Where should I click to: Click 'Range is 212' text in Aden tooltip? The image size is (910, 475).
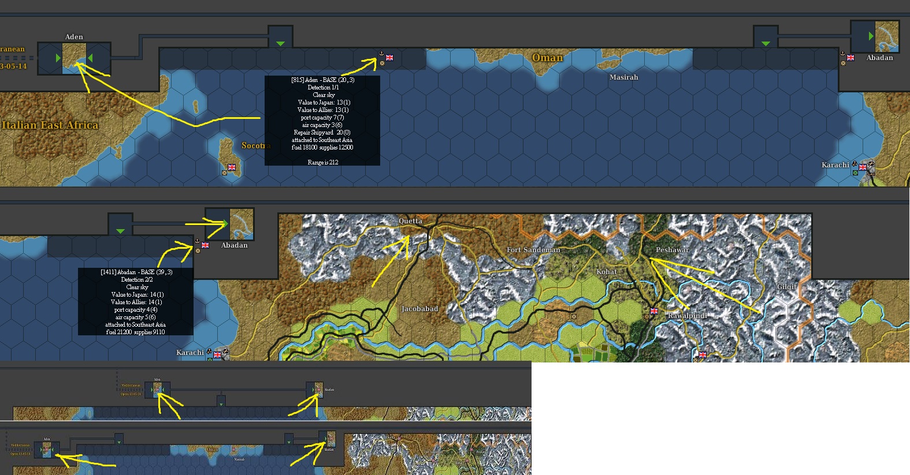tap(322, 162)
